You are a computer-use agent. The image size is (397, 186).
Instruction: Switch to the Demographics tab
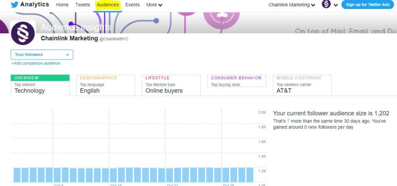(105, 85)
